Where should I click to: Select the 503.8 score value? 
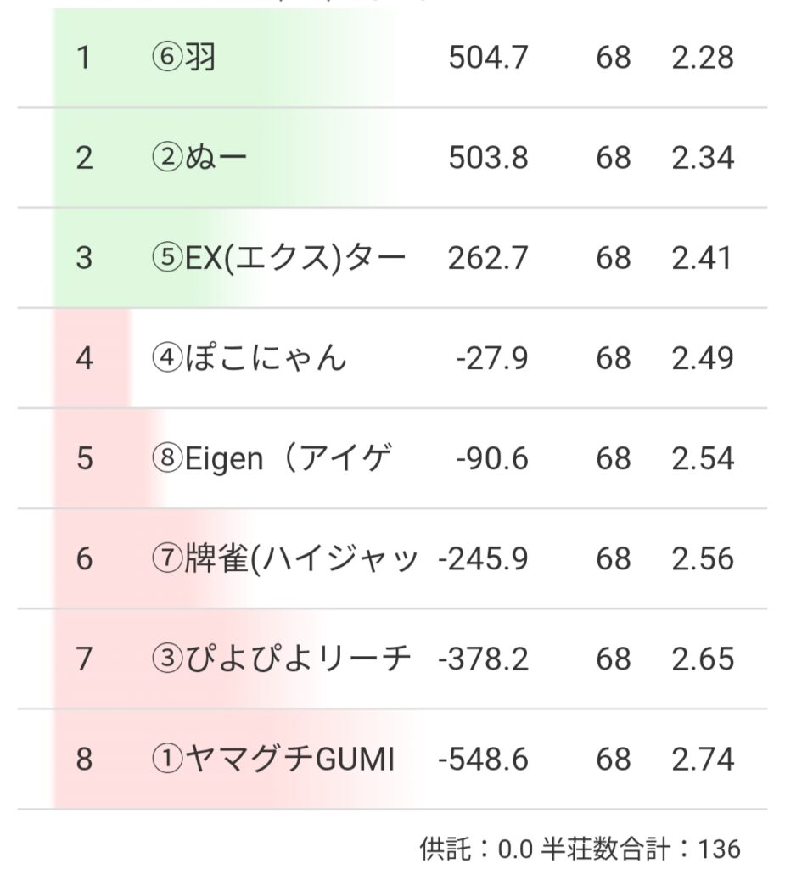[x=488, y=159]
